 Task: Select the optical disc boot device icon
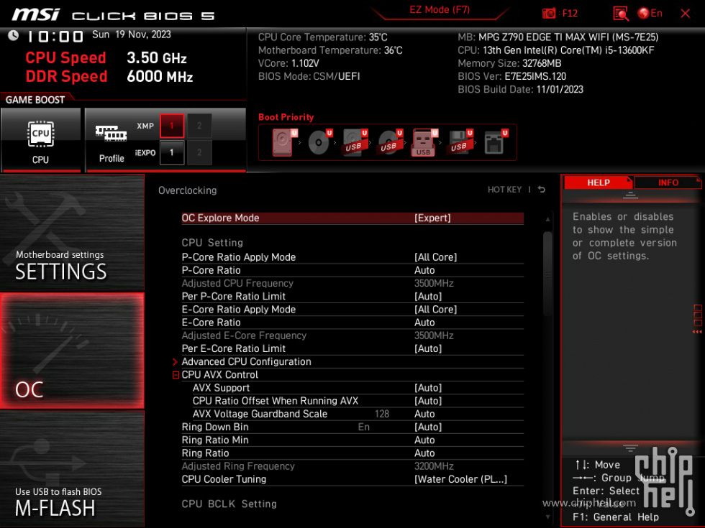tap(319, 142)
